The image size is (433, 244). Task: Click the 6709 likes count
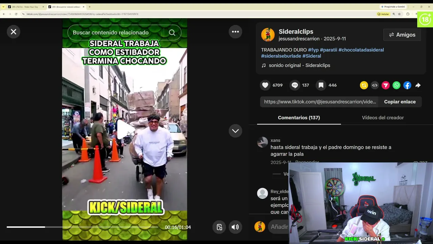pyautogui.click(x=277, y=85)
